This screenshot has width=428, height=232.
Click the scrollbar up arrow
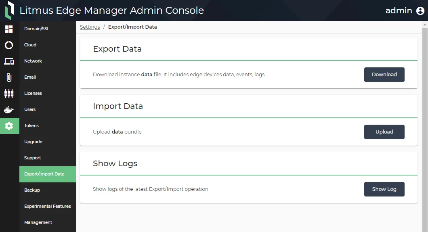tap(425, 25)
